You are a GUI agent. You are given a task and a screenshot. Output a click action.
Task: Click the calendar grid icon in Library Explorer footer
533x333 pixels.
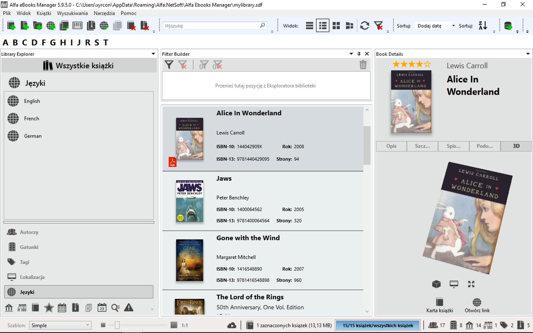(62, 308)
